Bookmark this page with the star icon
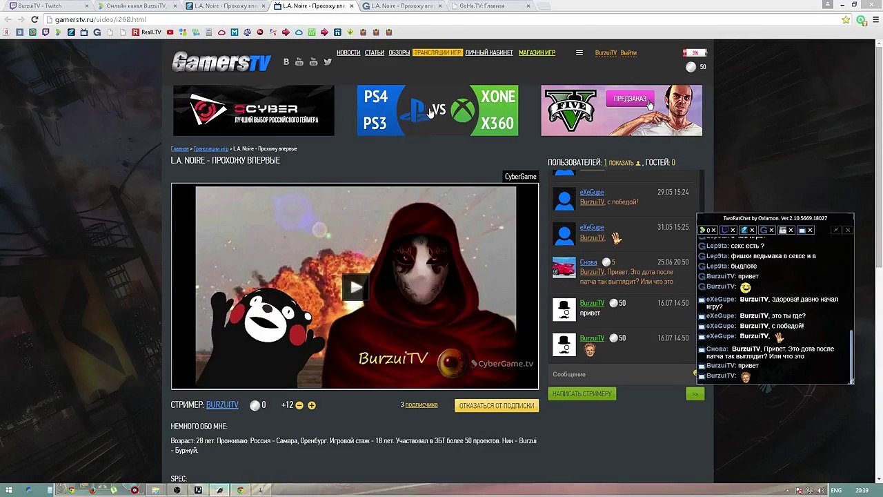 pyautogui.click(x=846, y=19)
